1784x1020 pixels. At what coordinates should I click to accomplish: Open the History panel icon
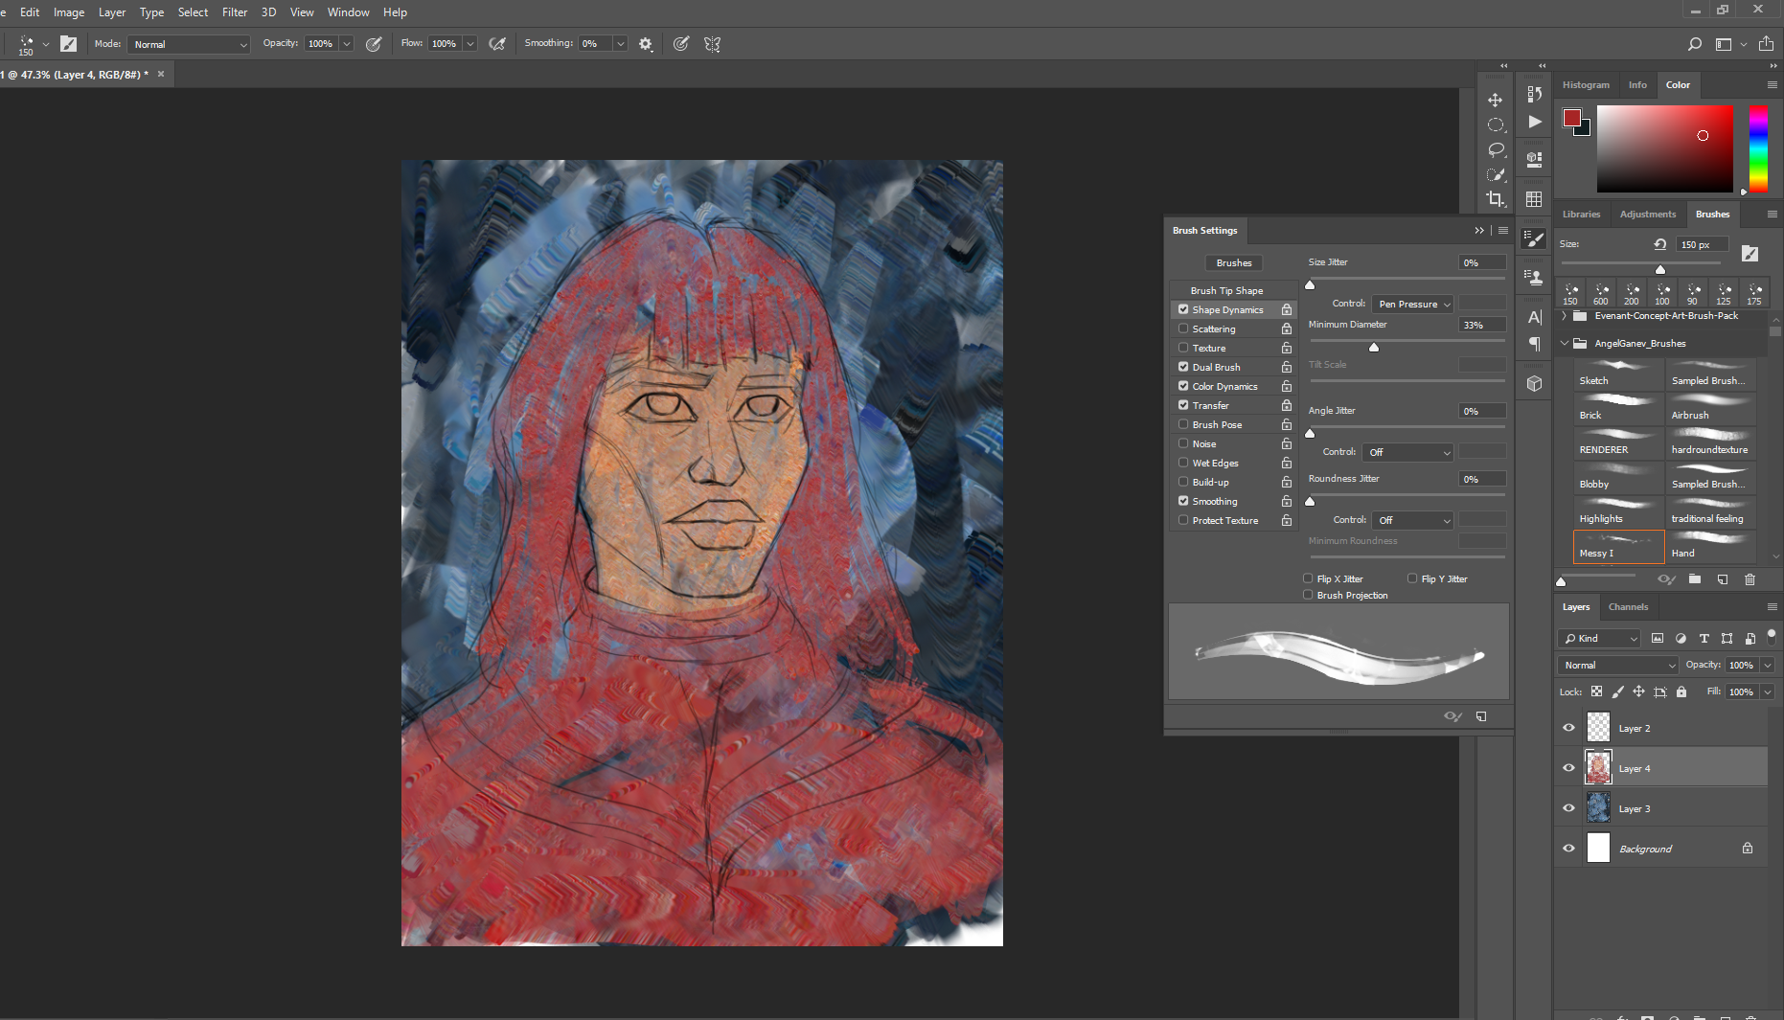1534,94
